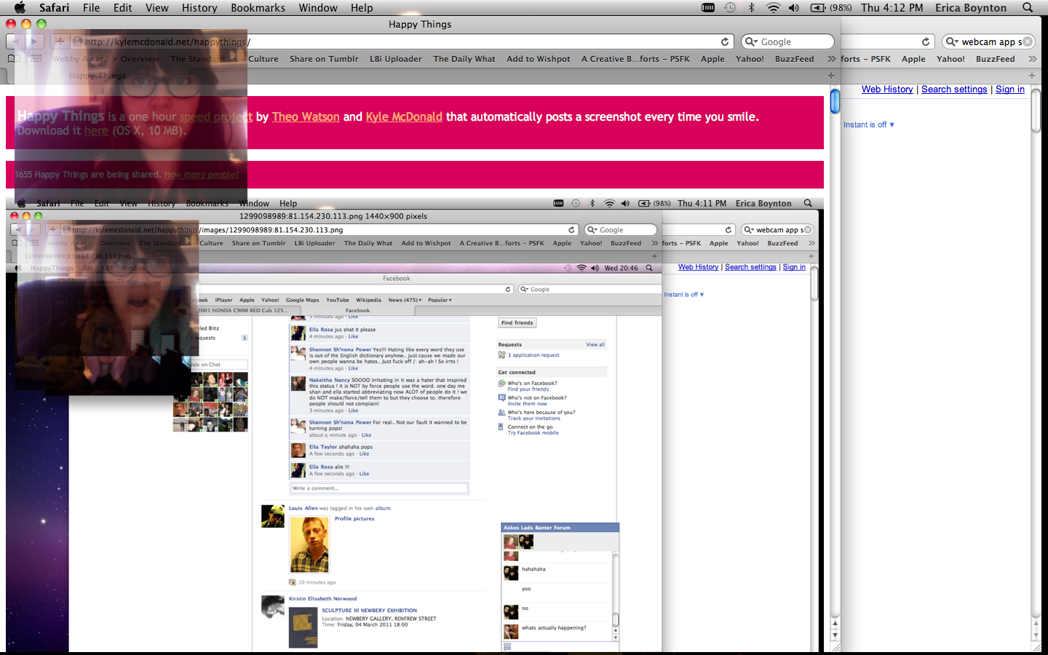1048x655 pixels.
Task: Open the Wi-Fi status icon
Action: [773, 7]
